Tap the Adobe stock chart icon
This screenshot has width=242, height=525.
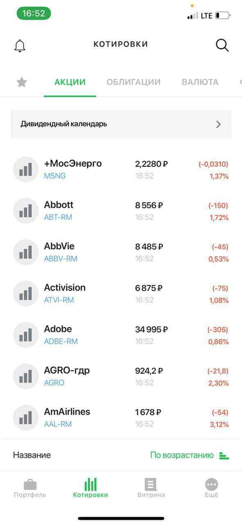(x=26, y=335)
